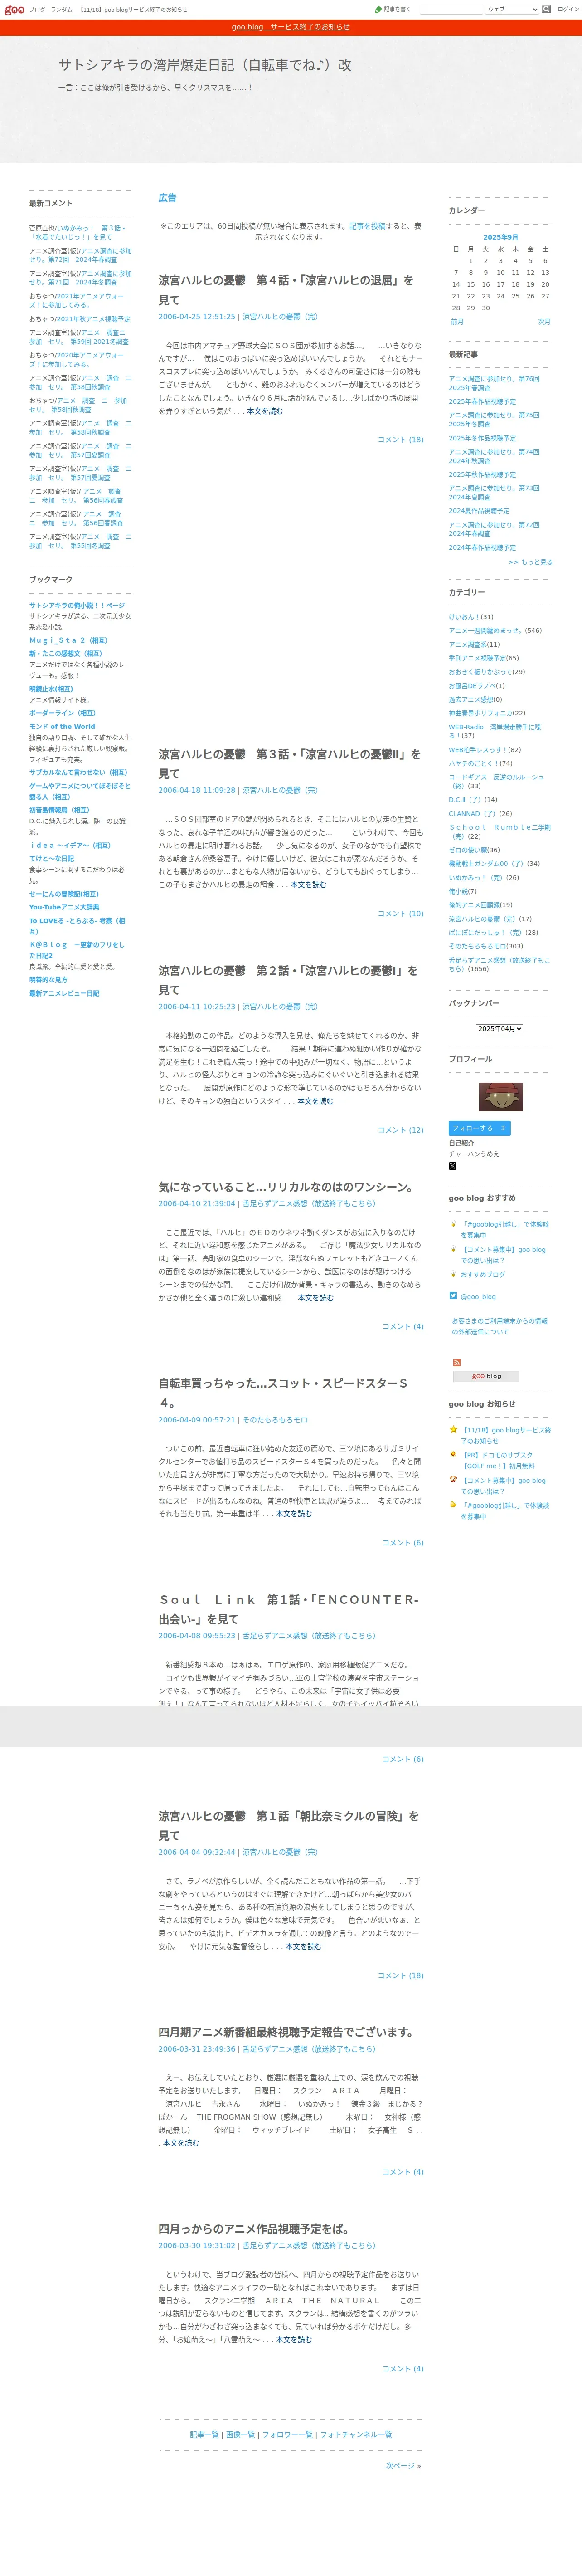Screen dimensions: 582x2576
Task: Click the profile avatar image
Action: coord(500,1096)
